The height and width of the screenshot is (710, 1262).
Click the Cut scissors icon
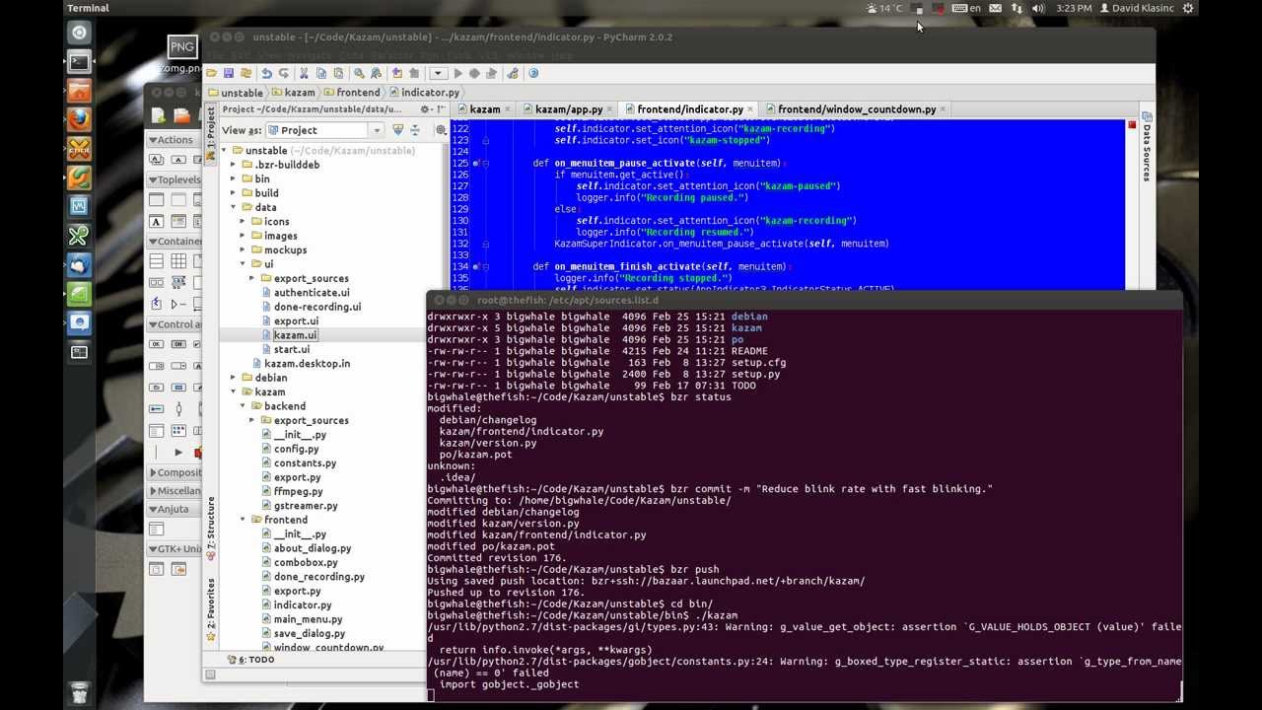pyautogui.click(x=304, y=73)
